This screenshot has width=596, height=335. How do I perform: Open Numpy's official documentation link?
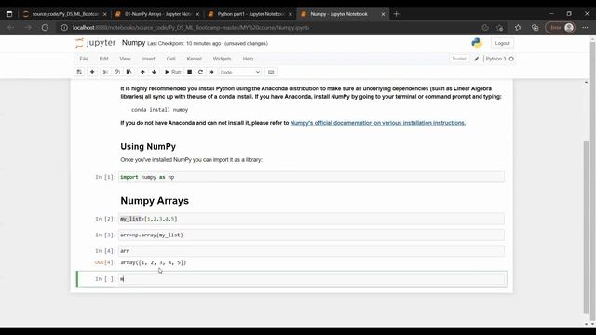377,123
